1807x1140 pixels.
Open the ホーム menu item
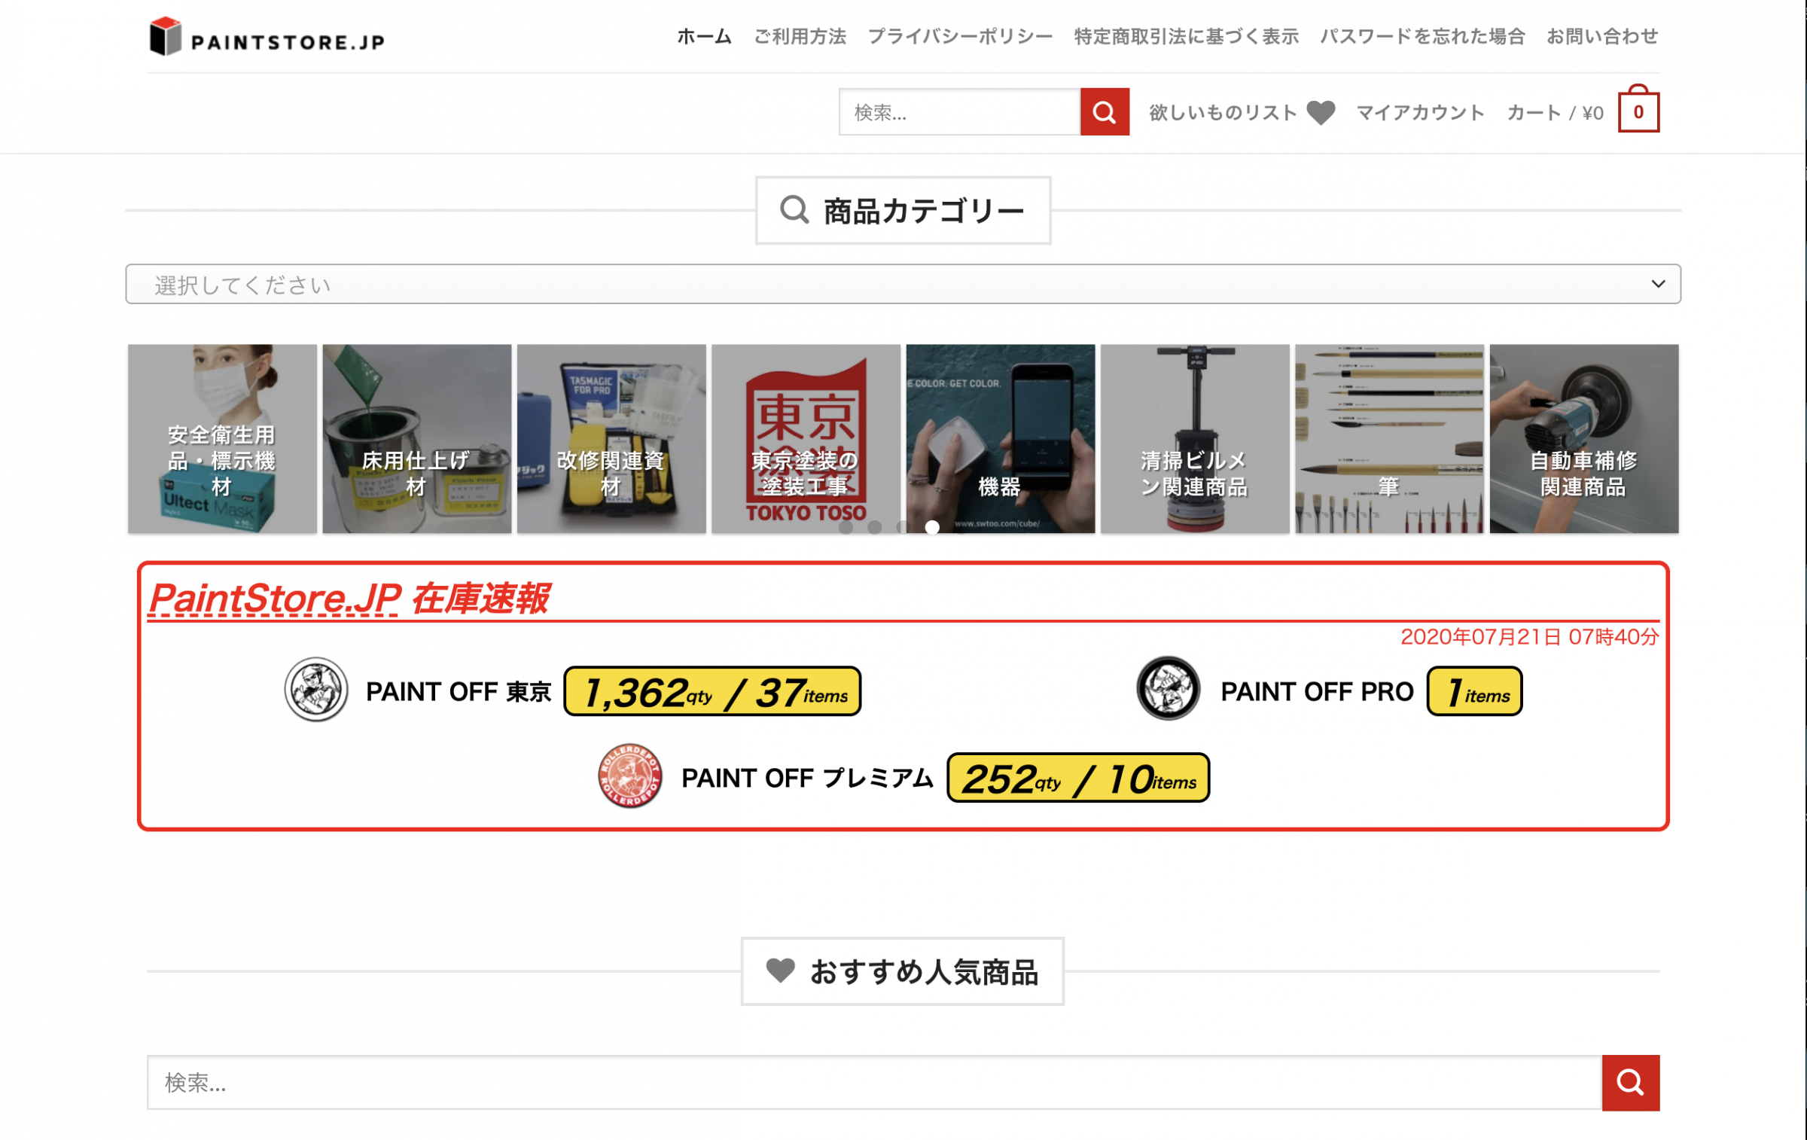[704, 36]
